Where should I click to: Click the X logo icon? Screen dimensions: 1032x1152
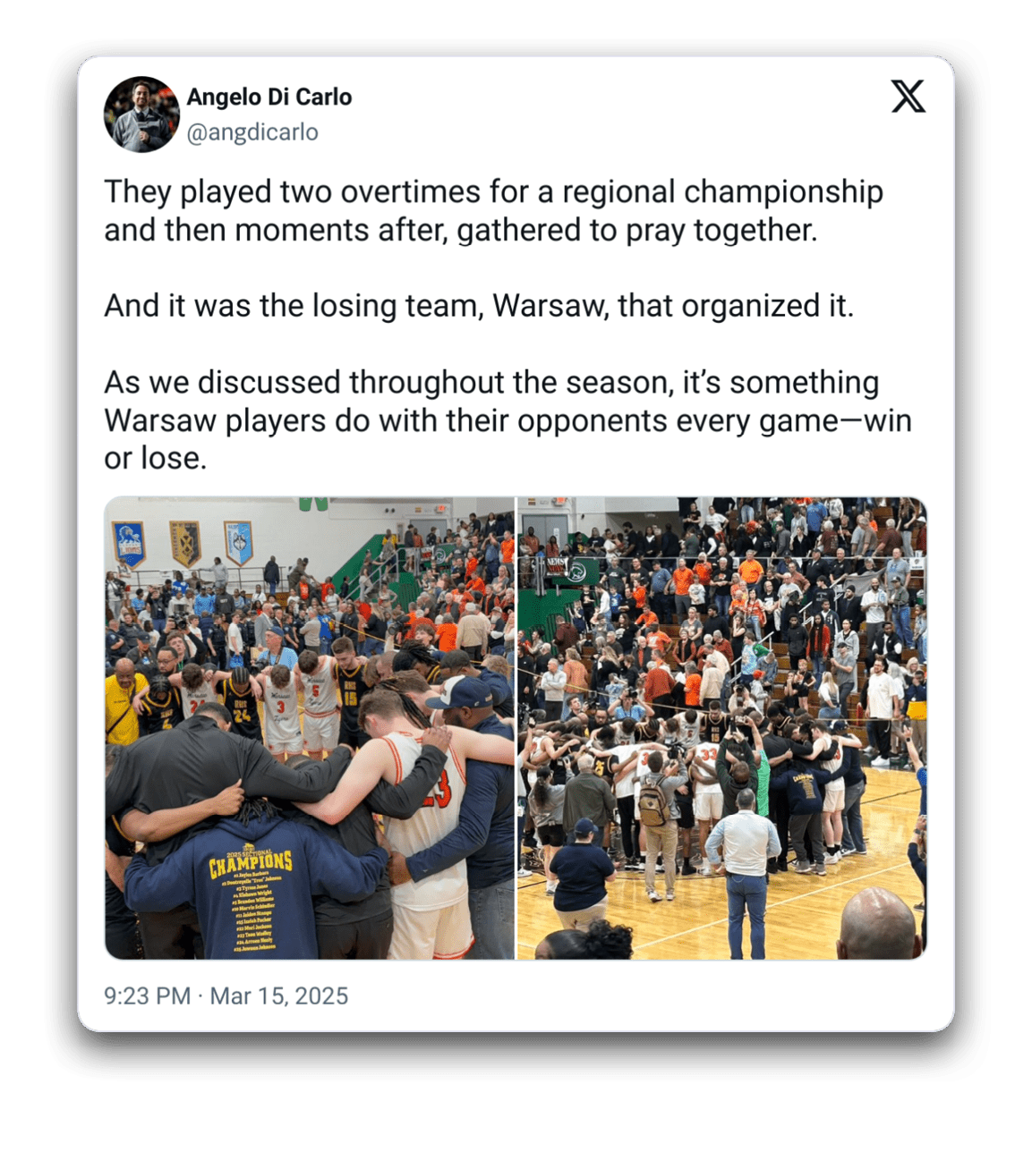(x=908, y=97)
